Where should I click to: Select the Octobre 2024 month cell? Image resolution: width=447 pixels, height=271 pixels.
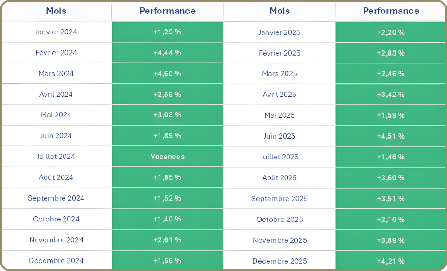56,219
